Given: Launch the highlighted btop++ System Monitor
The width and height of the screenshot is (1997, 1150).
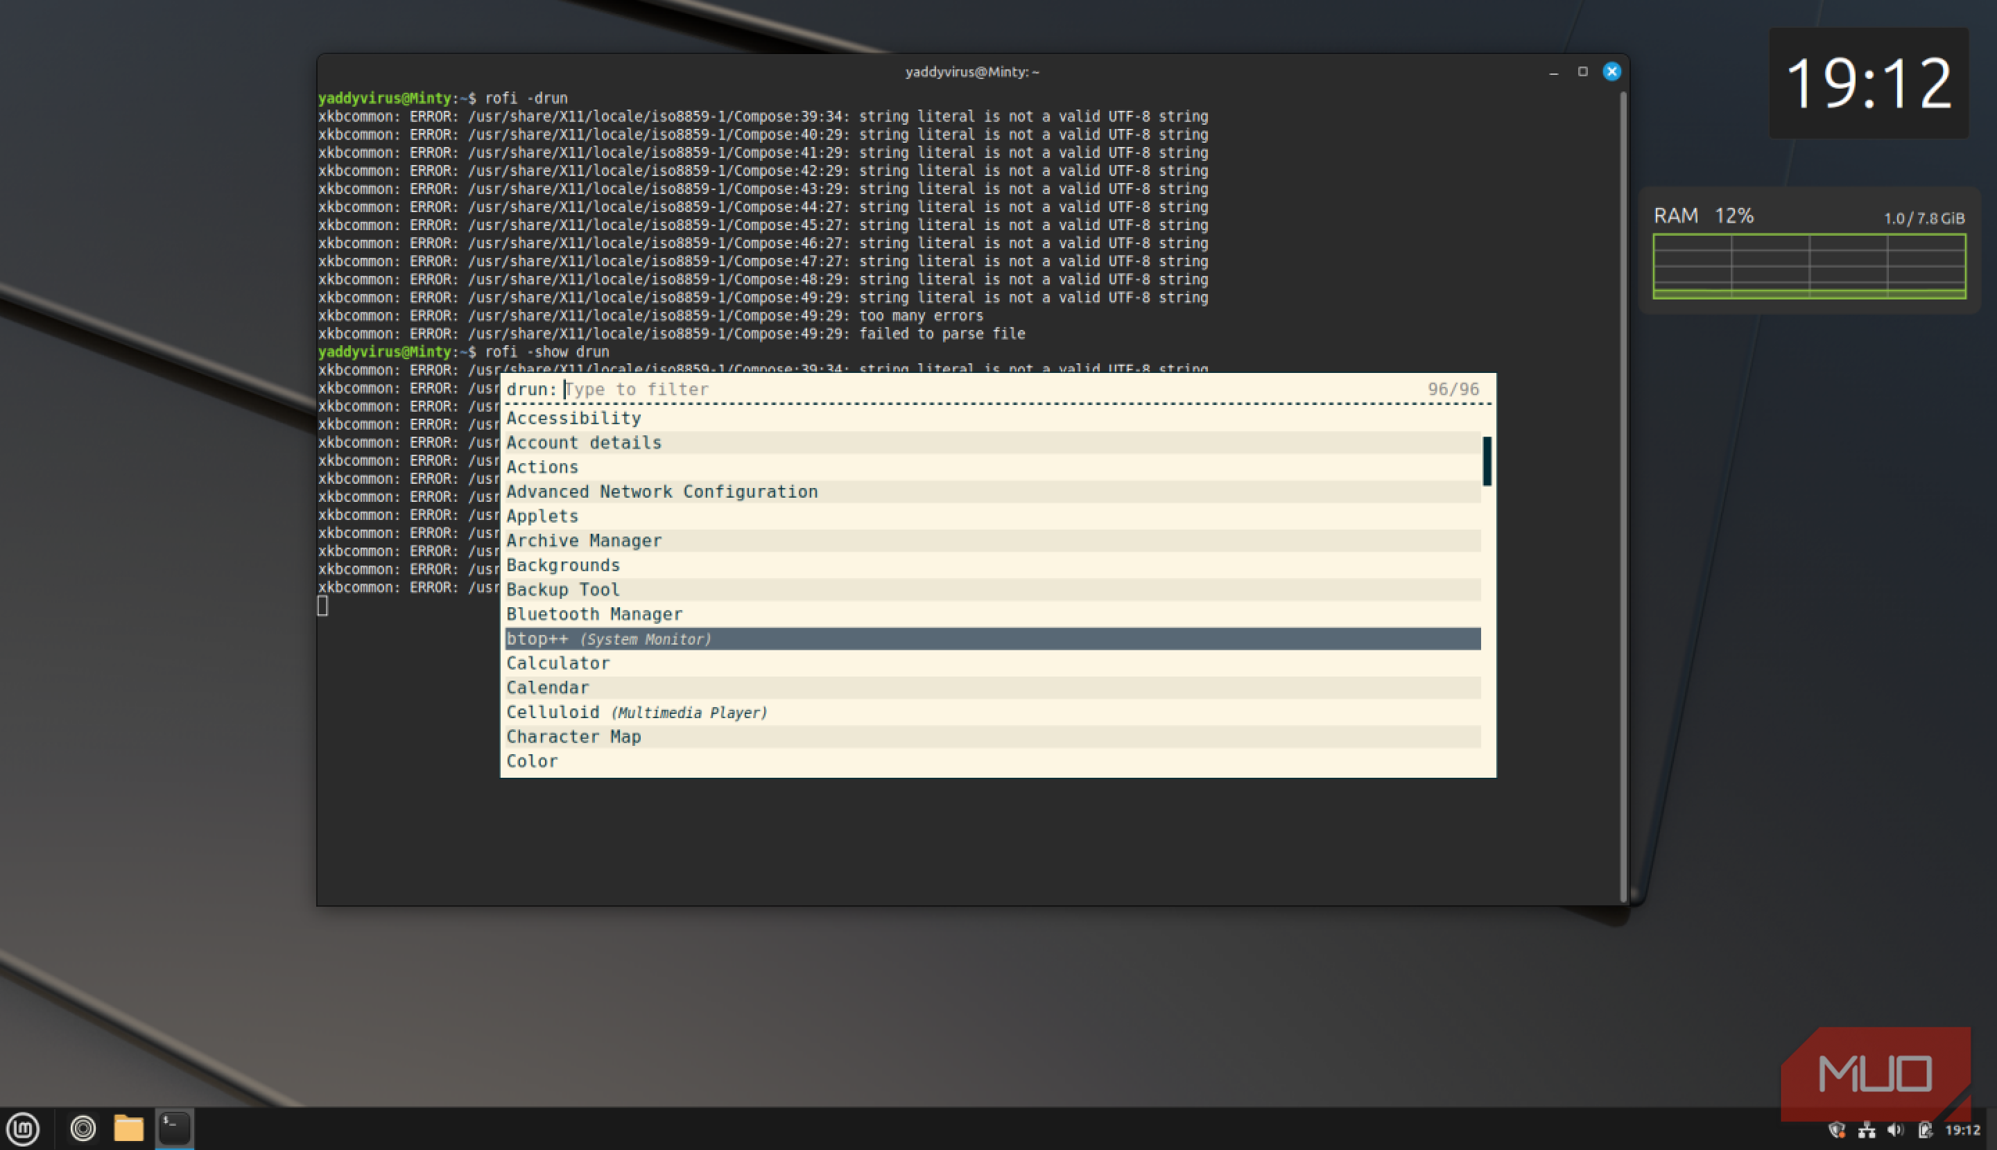Looking at the screenshot, I should click(x=993, y=639).
